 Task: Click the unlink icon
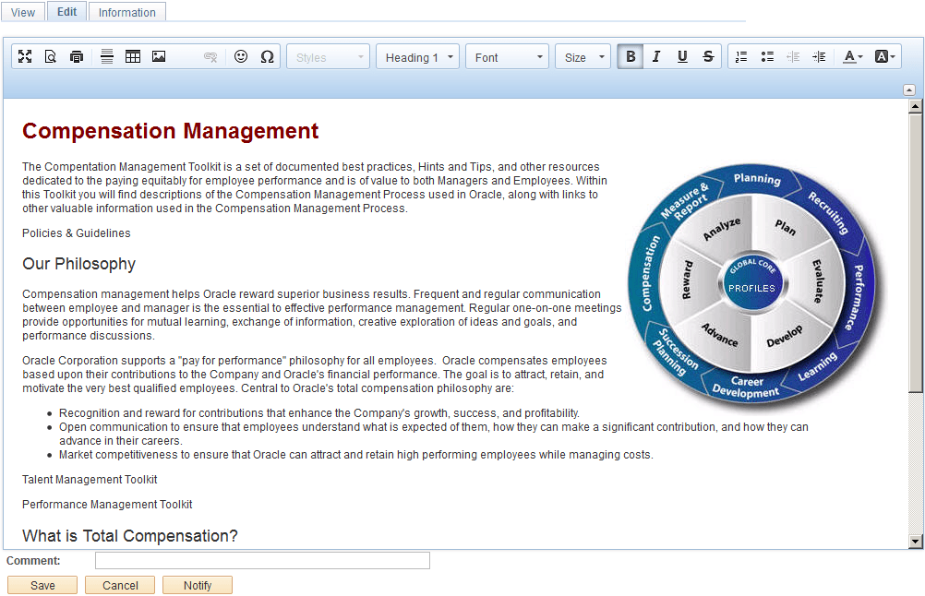[x=210, y=56]
